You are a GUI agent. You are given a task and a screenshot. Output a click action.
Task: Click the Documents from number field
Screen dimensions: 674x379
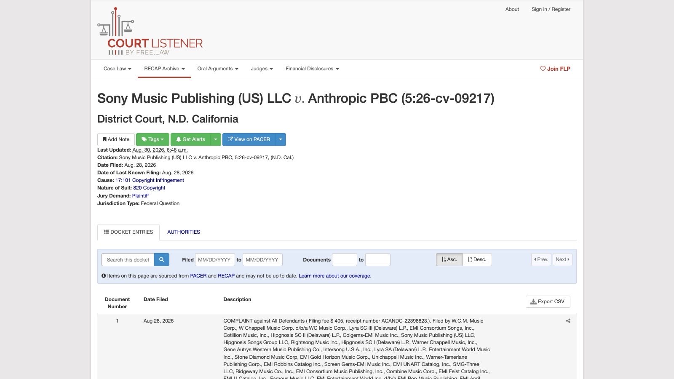[x=345, y=260]
